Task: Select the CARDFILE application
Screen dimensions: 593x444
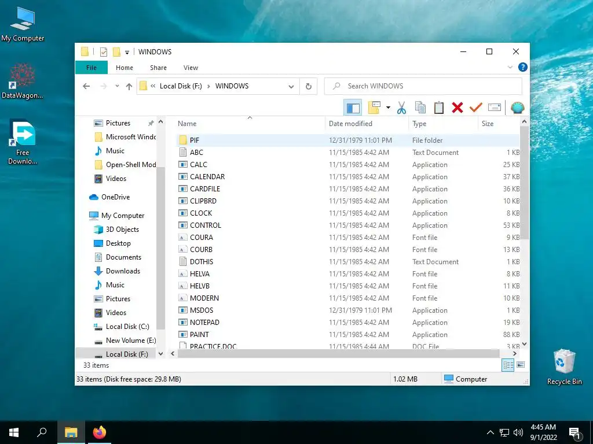Action: coord(348,189)
